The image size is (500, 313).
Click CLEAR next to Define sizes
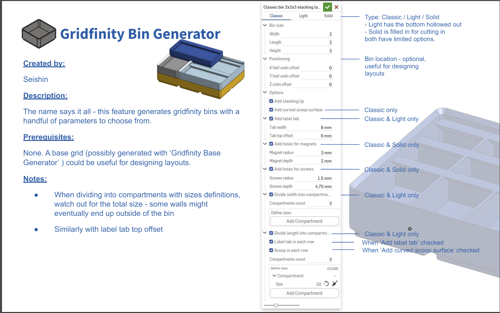click(x=332, y=269)
